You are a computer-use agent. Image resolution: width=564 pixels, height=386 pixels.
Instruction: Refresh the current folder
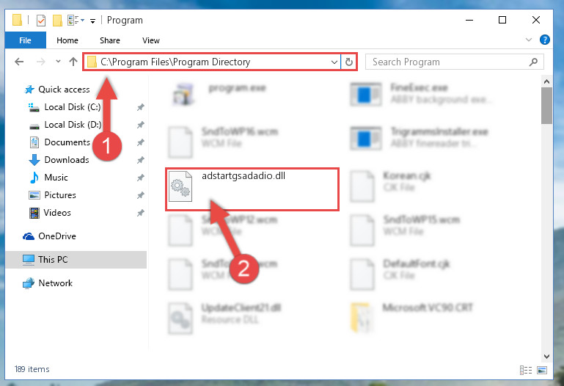click(x=349, y=62)
